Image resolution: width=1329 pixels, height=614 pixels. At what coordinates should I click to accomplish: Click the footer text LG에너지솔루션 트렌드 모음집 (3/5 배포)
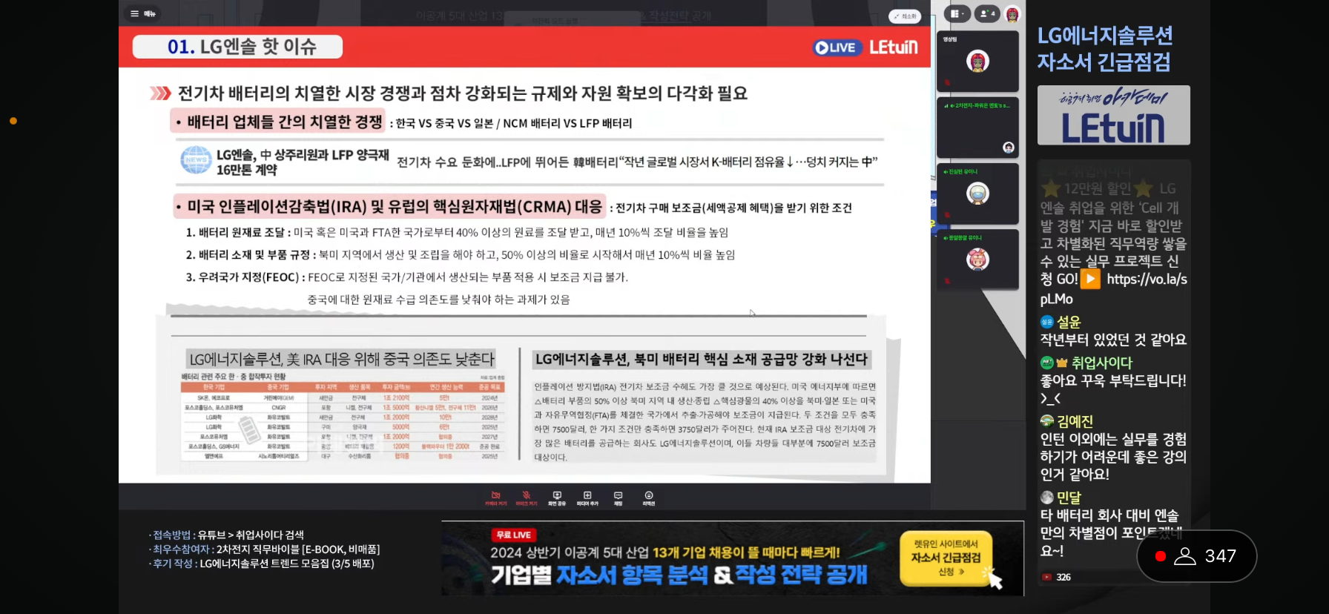tap(286, 564)
